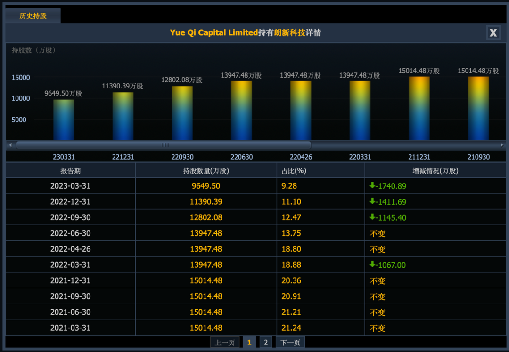
Task: Sort by the 占比(%) column header
Action: (x=294, y=170)
